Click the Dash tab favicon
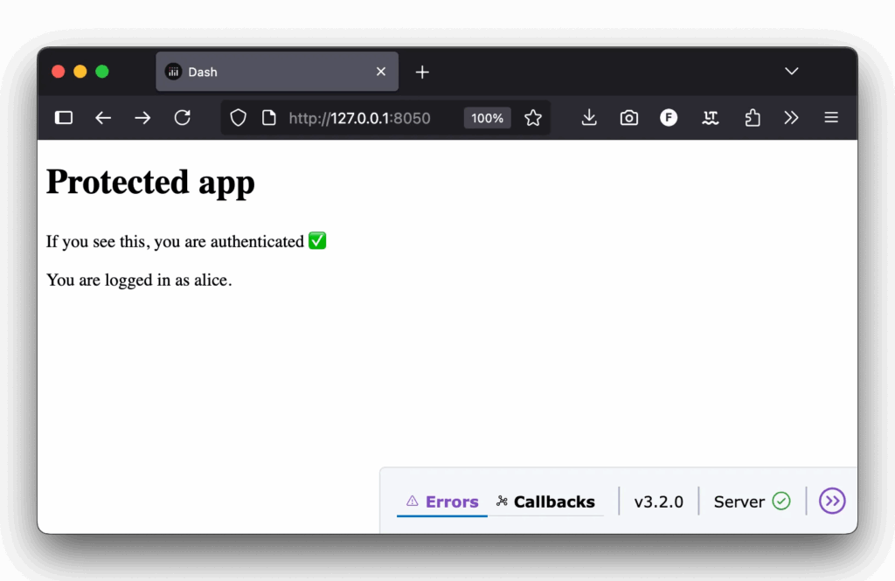The image size is (895, 581). pyautogui.click(x=174, y=72)
